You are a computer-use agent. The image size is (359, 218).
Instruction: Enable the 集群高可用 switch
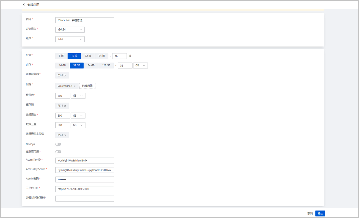[58, 152]
